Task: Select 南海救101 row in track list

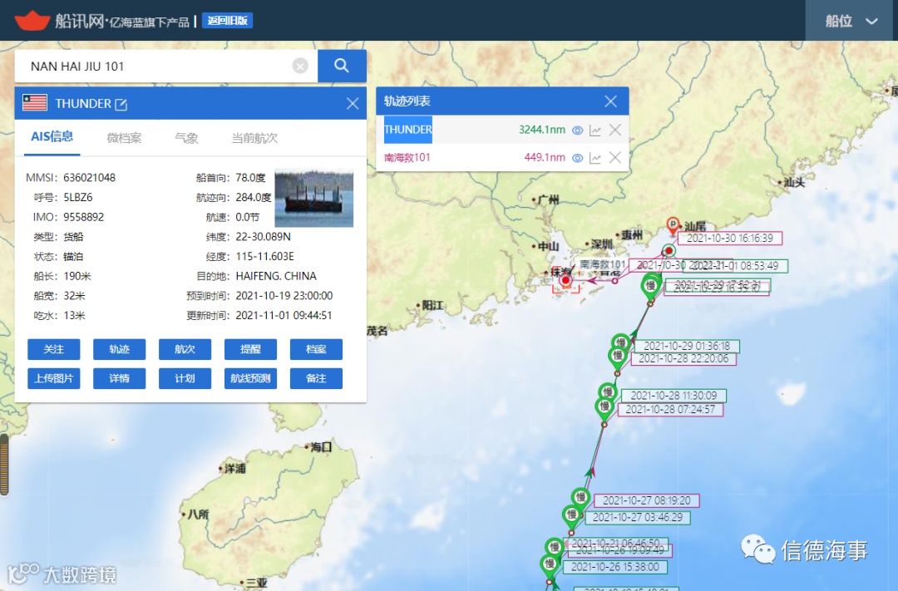Action: [502, 157]
